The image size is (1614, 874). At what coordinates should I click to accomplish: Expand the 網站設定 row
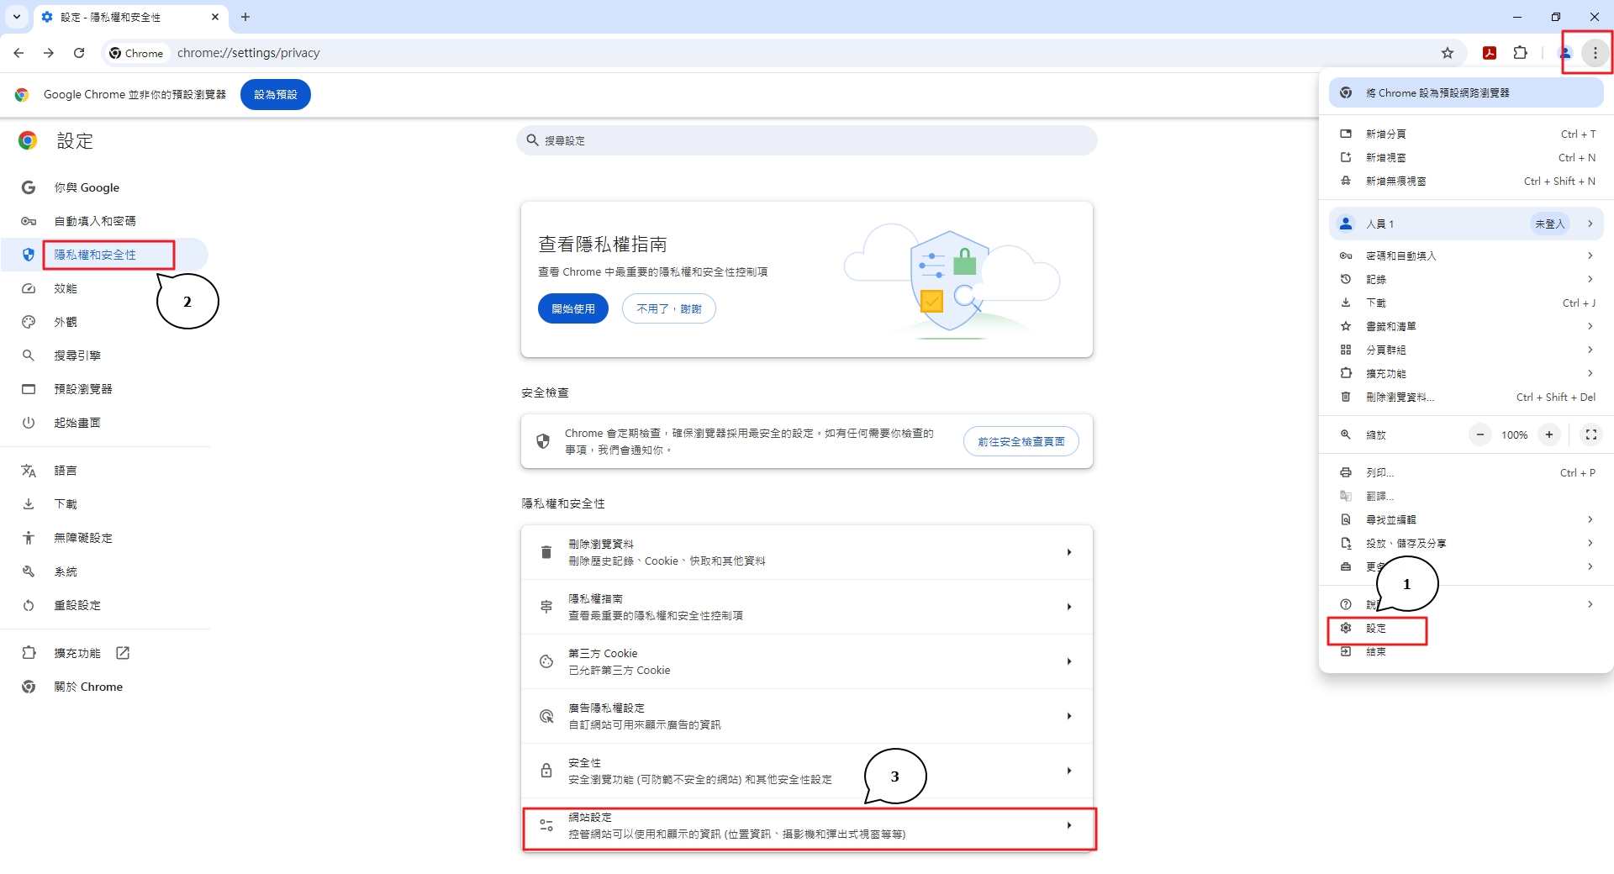coord(807,826)
